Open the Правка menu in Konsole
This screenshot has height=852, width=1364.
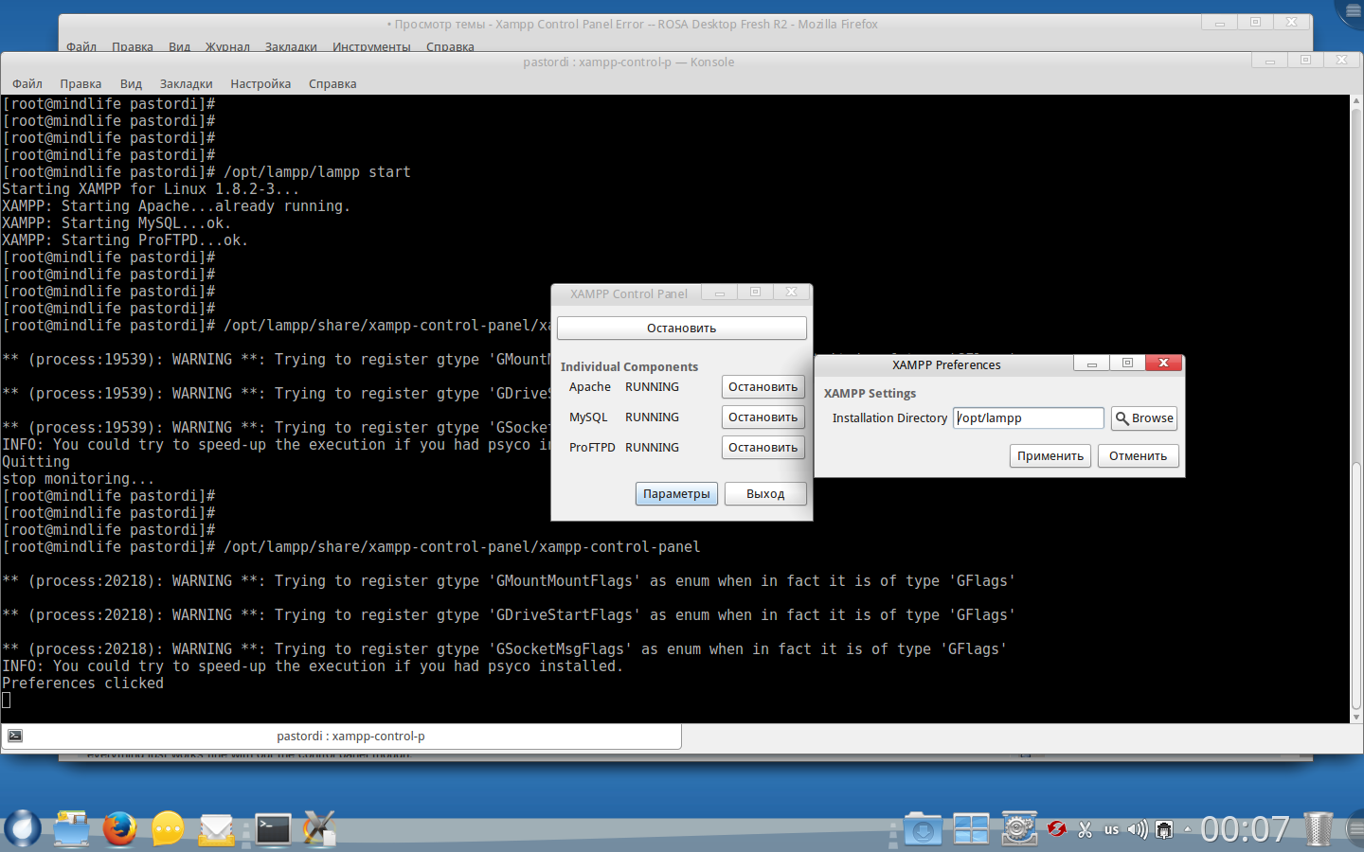81,83
